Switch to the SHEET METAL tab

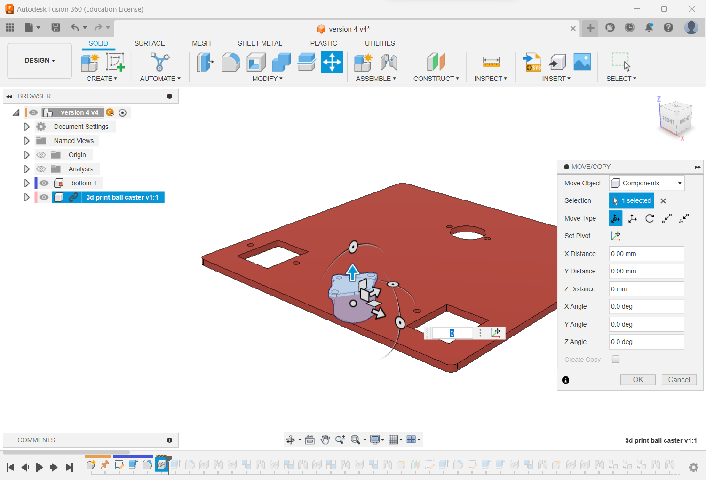(x=260, y=43)
